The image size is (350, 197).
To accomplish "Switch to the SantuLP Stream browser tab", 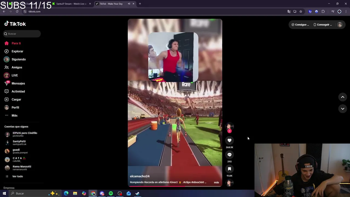I will pyautogui.click(x=71, y=4).
